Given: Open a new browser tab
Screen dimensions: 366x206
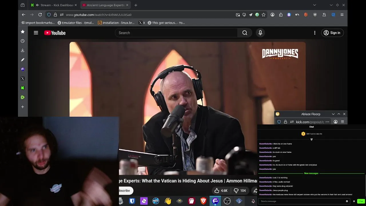Looking at the screenshot, I should 136,5.
